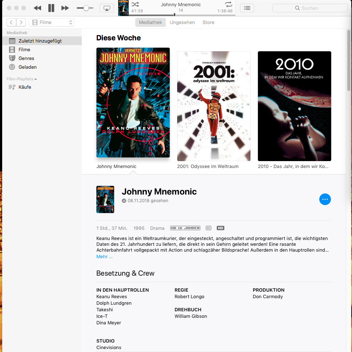Click the vertical scrollbar thumb
Image resolution: width=352 pixels, height=352 pixels.
(x=349, y=60)
